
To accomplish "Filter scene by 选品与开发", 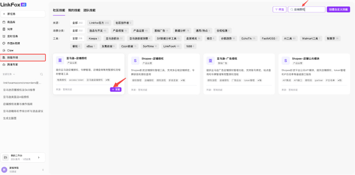I will tap(98, 31).
